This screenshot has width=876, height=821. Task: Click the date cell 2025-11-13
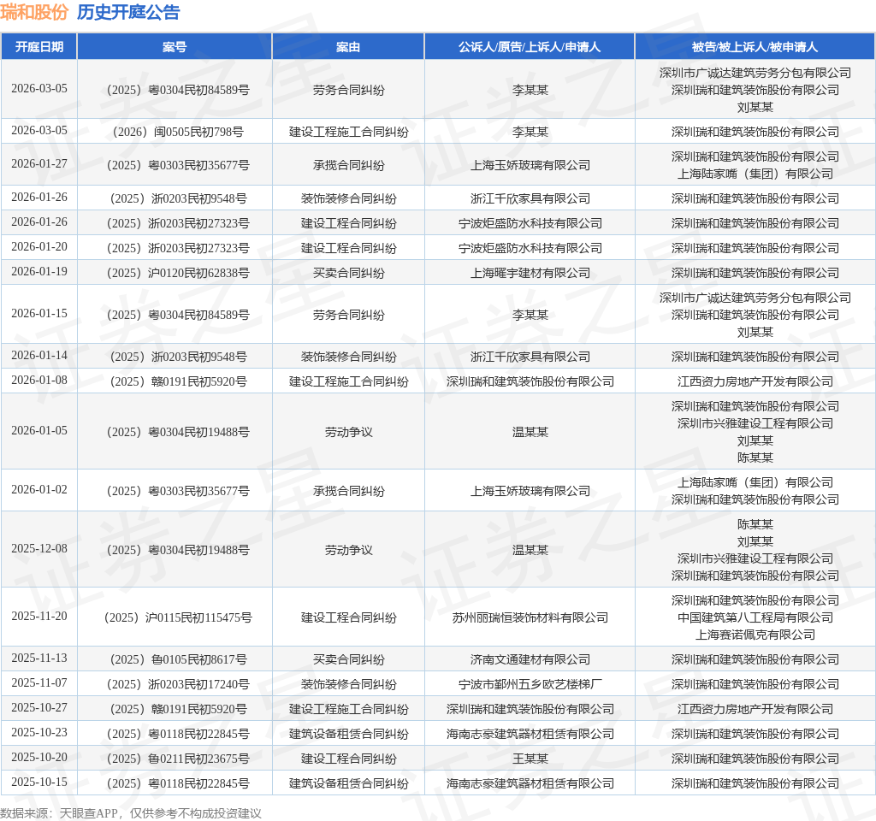pyautogui.click(x=39, y=659)
